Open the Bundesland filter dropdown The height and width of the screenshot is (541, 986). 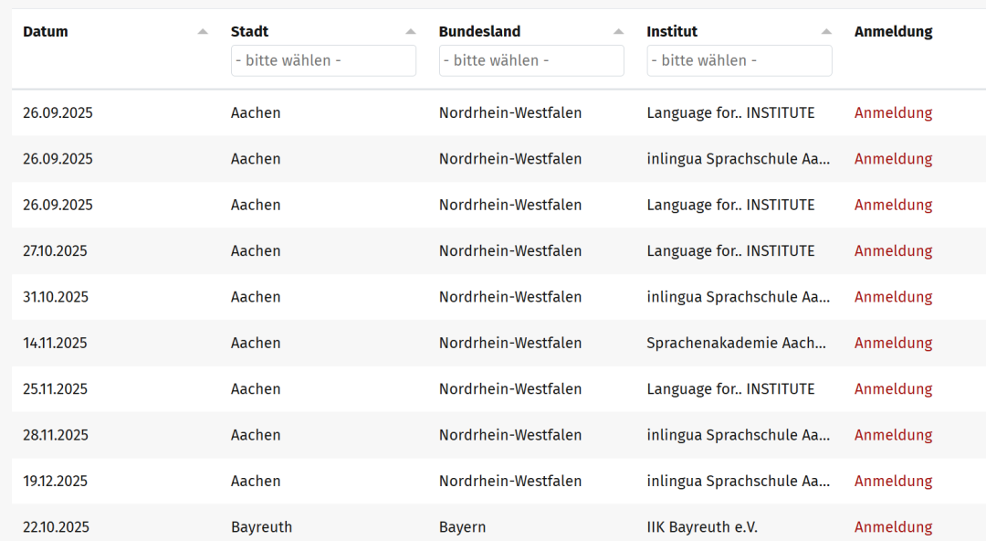tap(531, 60)
